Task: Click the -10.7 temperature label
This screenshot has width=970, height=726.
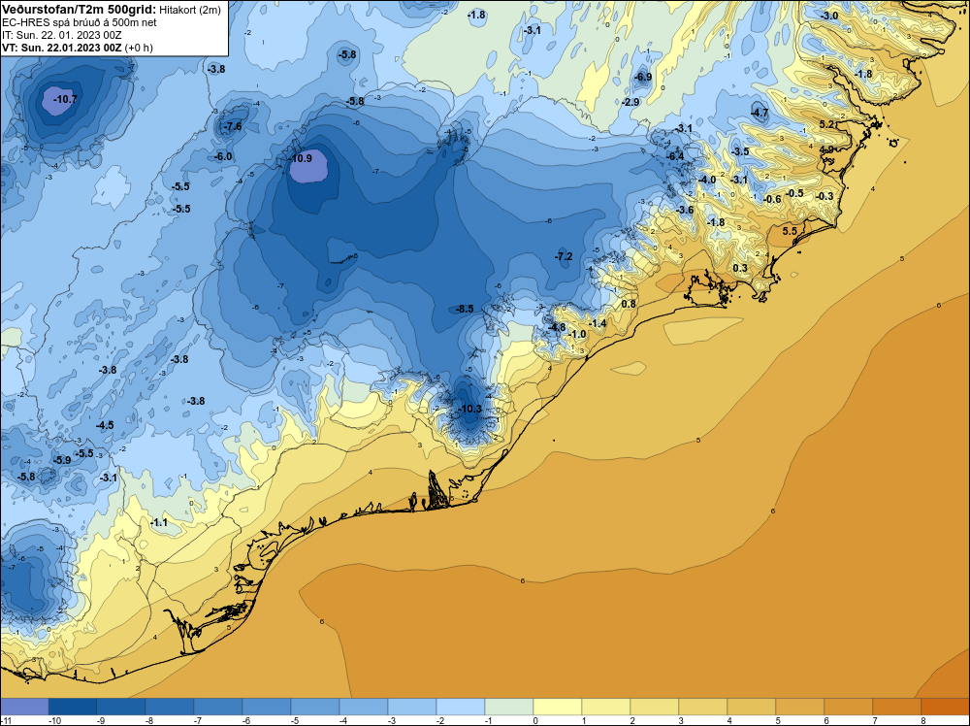Action: click(65, 99)
